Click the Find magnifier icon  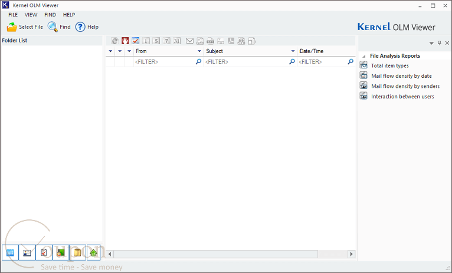coord(53,27)
